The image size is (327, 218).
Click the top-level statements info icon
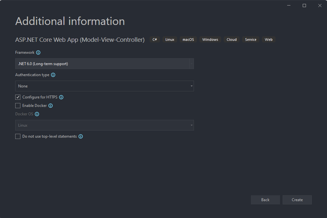(81, 136)
